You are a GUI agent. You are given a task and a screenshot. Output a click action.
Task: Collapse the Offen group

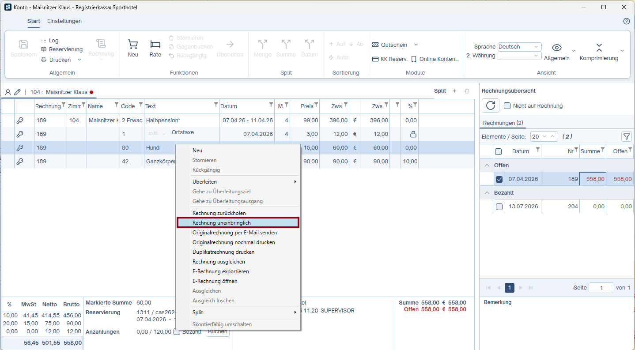[x=487, y=166]
